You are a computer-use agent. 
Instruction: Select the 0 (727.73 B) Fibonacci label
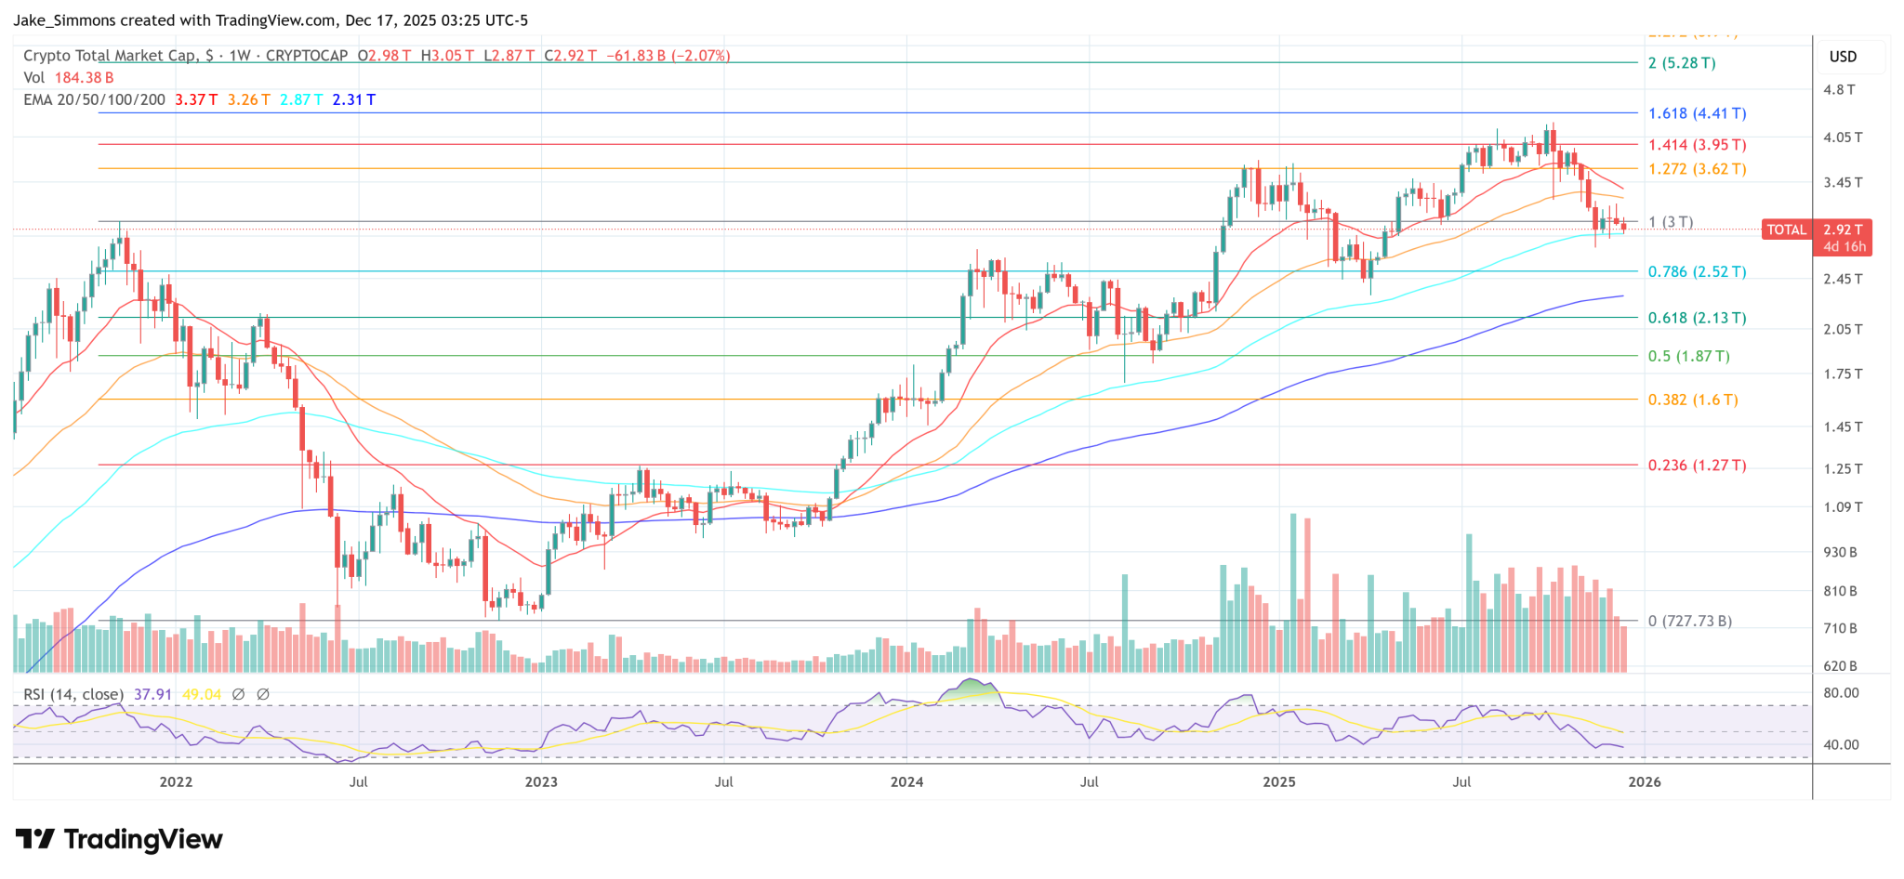click(x=1689, y=621)
